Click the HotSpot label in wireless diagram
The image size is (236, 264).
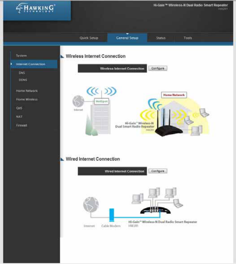pyautogui.click(x=101, y=101)
